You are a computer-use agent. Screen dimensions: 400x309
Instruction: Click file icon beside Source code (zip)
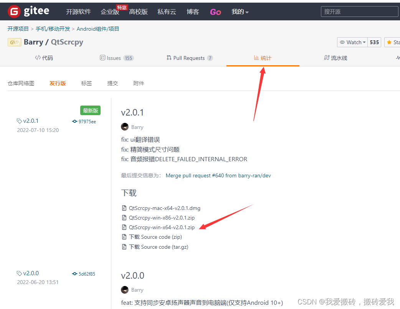pyautogui.click(x=124, y=237)
